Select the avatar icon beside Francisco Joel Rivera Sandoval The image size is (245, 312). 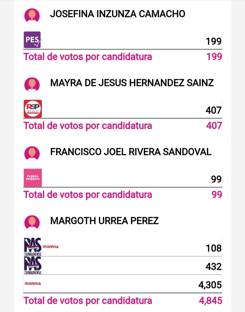point(32,153)
